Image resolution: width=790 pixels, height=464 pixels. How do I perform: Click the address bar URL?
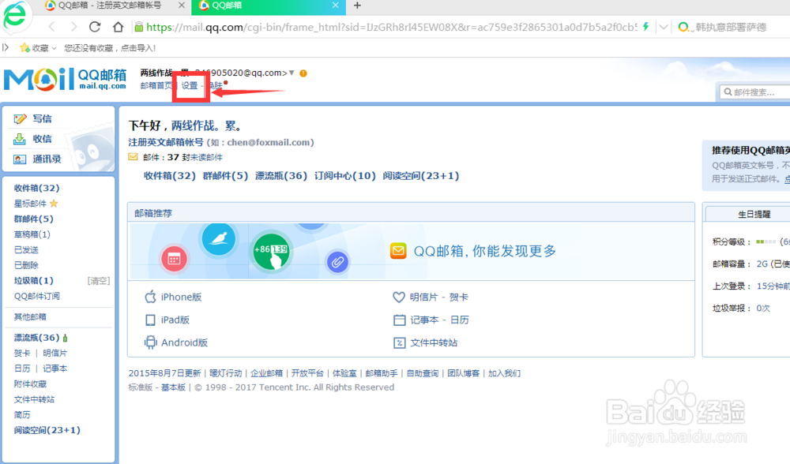click(x=392, y=27)
